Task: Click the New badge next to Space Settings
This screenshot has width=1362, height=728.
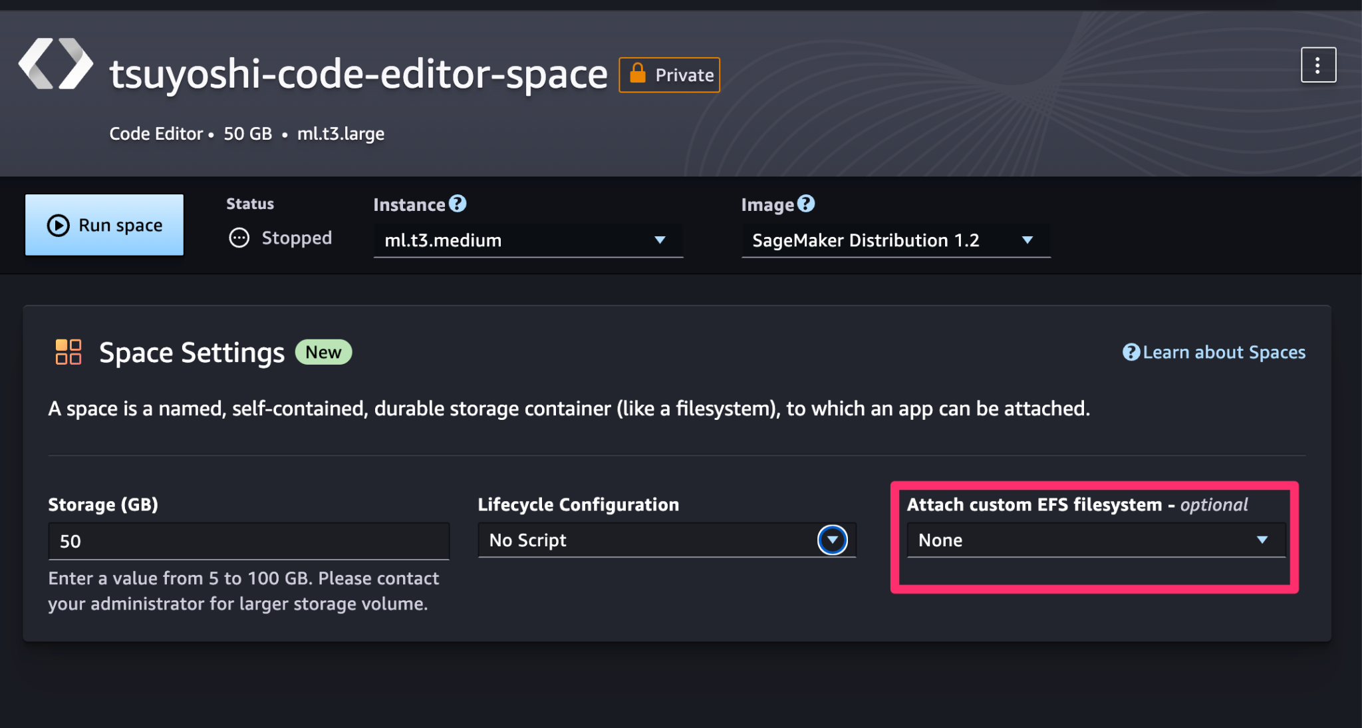Action: point(323,352)
